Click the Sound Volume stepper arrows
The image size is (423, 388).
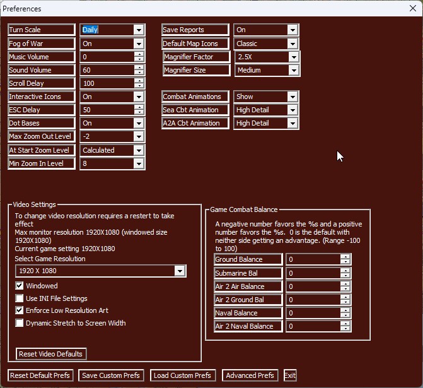pyautogui.click(x=139, y=70)
